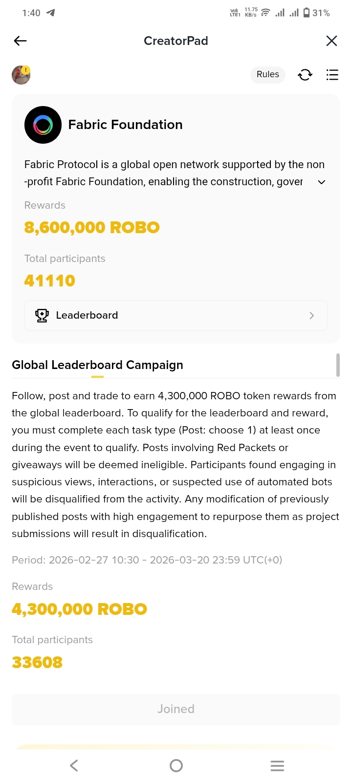This screenshot has height=782, width=352.
Task: Tap the Joined button
Action: click(x=176, y=709)
